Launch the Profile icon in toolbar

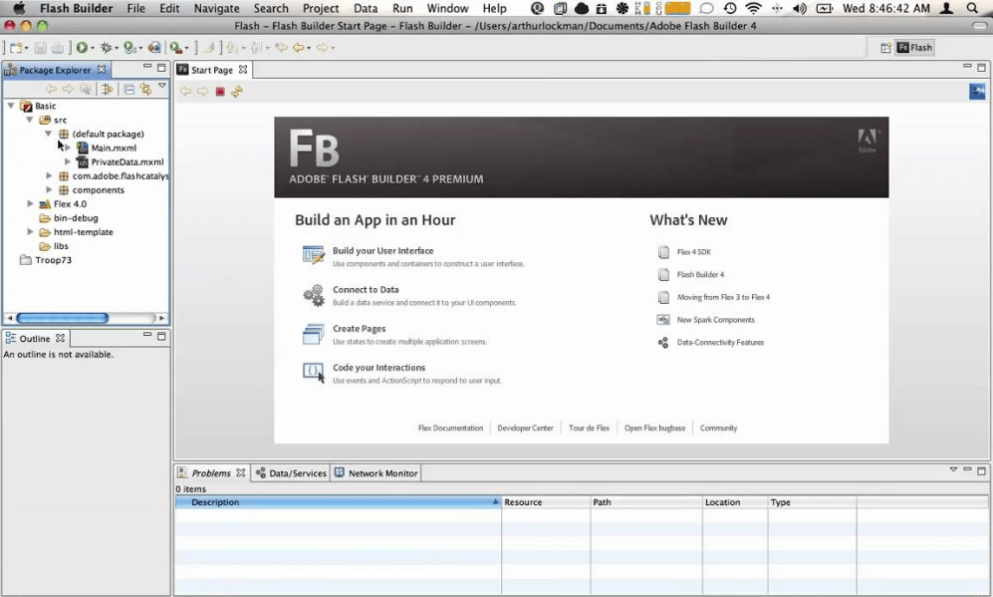click(129, 48)
